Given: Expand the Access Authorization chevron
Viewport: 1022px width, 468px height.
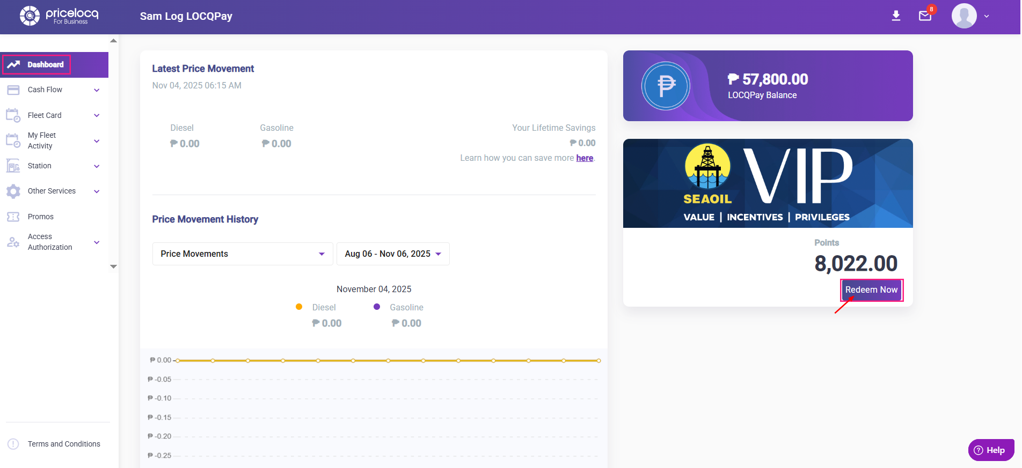Looking at the screenshot, I should [97, 242].
